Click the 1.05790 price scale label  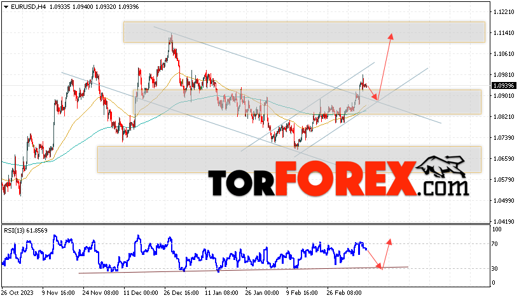tap(504, 180)
